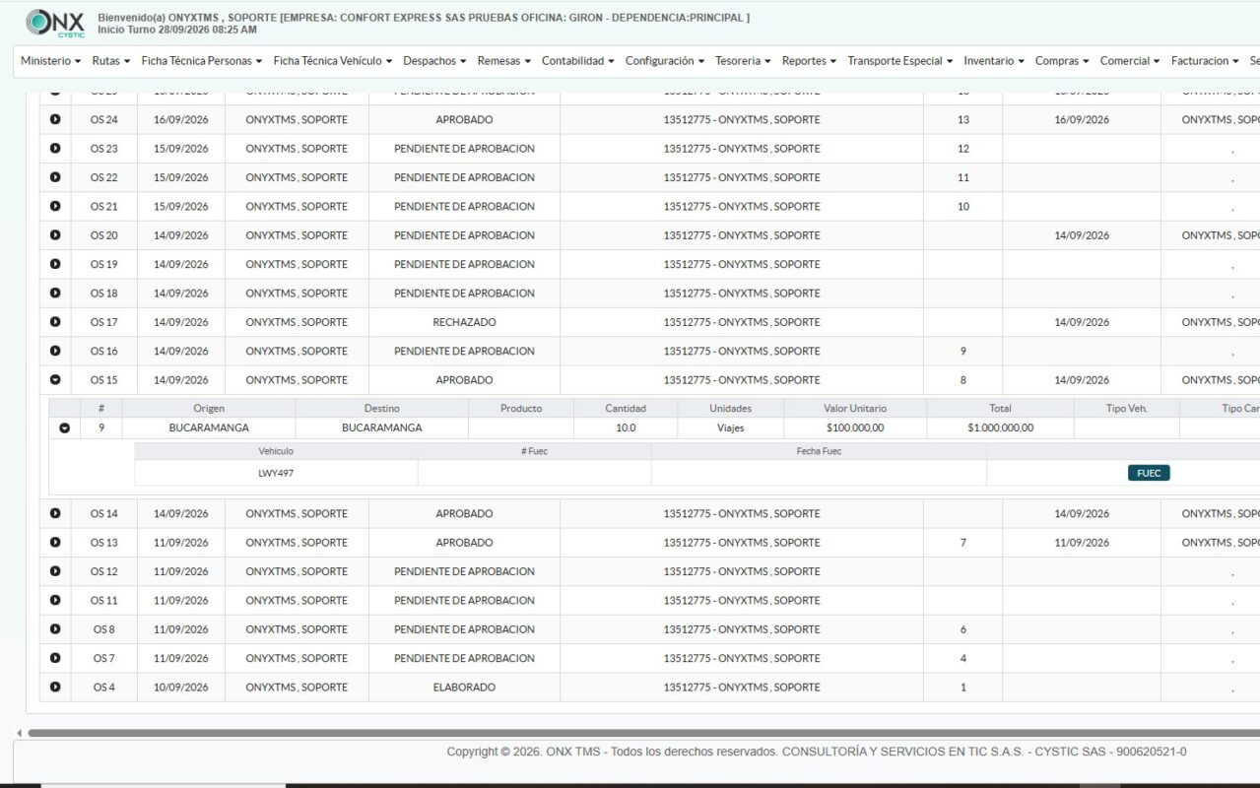Viewport: 1260px width, 788px height.
Task: Click the Valor Unitario column header
Action: tap(855, 408)
